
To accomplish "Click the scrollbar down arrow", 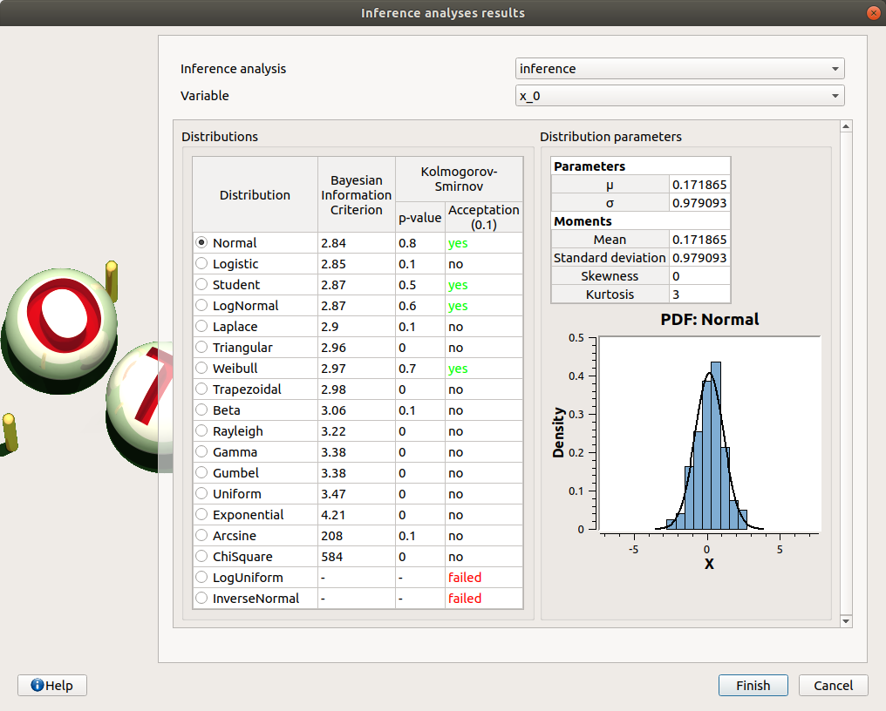I will [844, 620].
